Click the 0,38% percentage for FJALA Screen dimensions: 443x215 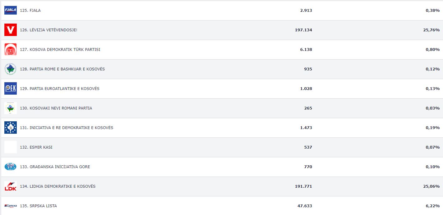[432, 11]
